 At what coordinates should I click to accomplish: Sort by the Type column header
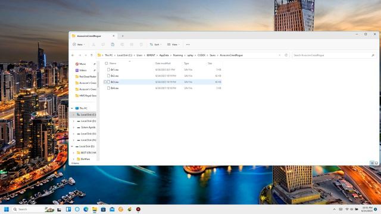(186, 64)
